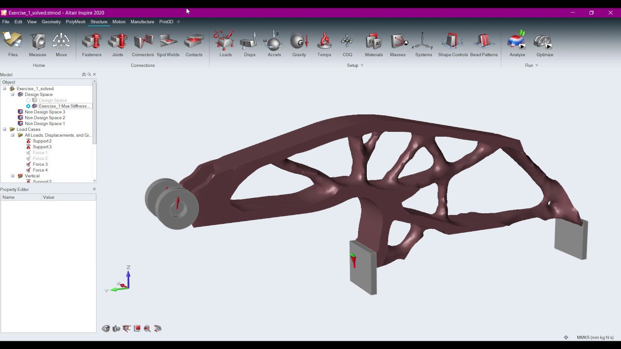Switch to the Motion ribbon tab

(x=119, y=22)
